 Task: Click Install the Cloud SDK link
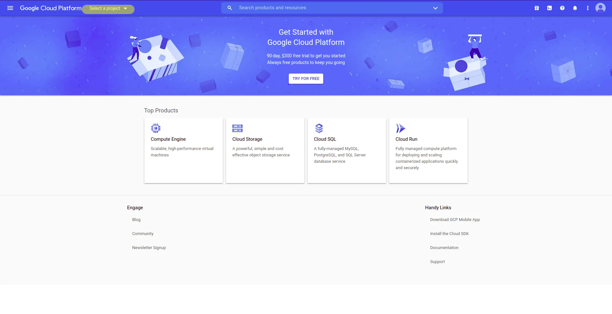[x=449, y=234]
